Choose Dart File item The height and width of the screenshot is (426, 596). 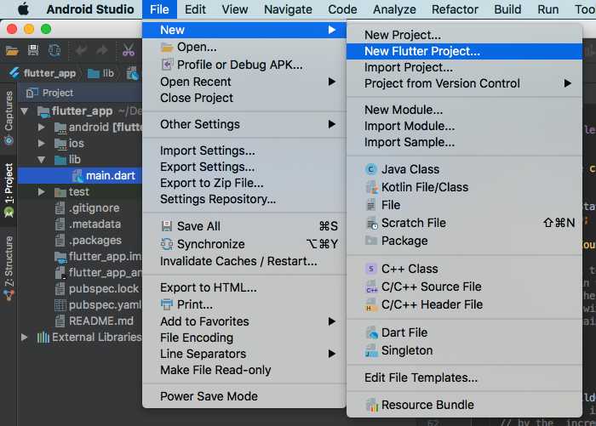coord(464,332)
